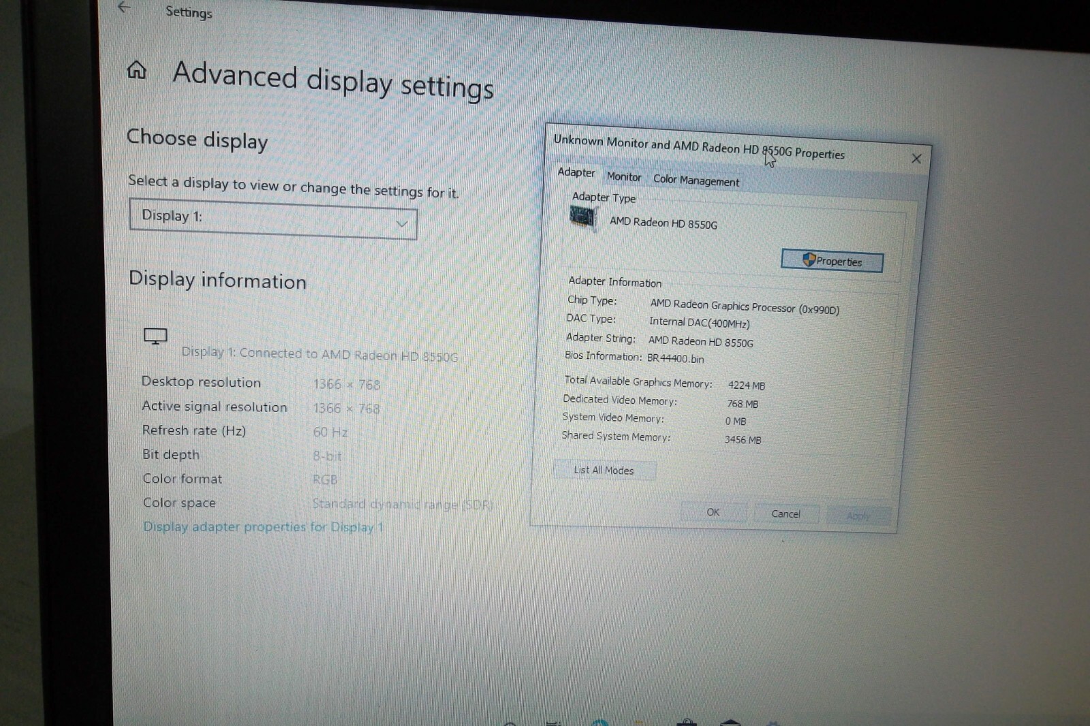This screenshot has width=1090, height=726.
Task: Click the 'Chip Type:' label
Action: click(x=592, y=300)
